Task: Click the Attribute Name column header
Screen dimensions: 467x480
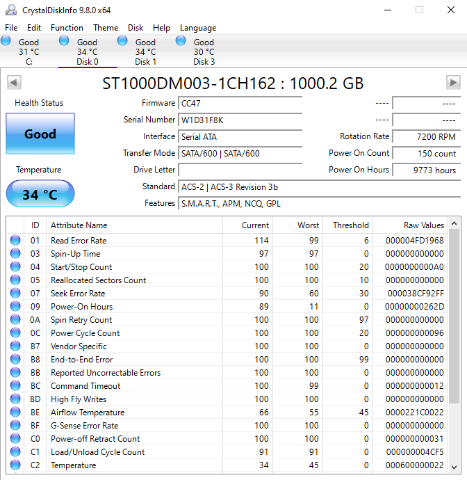Action: 134,225
